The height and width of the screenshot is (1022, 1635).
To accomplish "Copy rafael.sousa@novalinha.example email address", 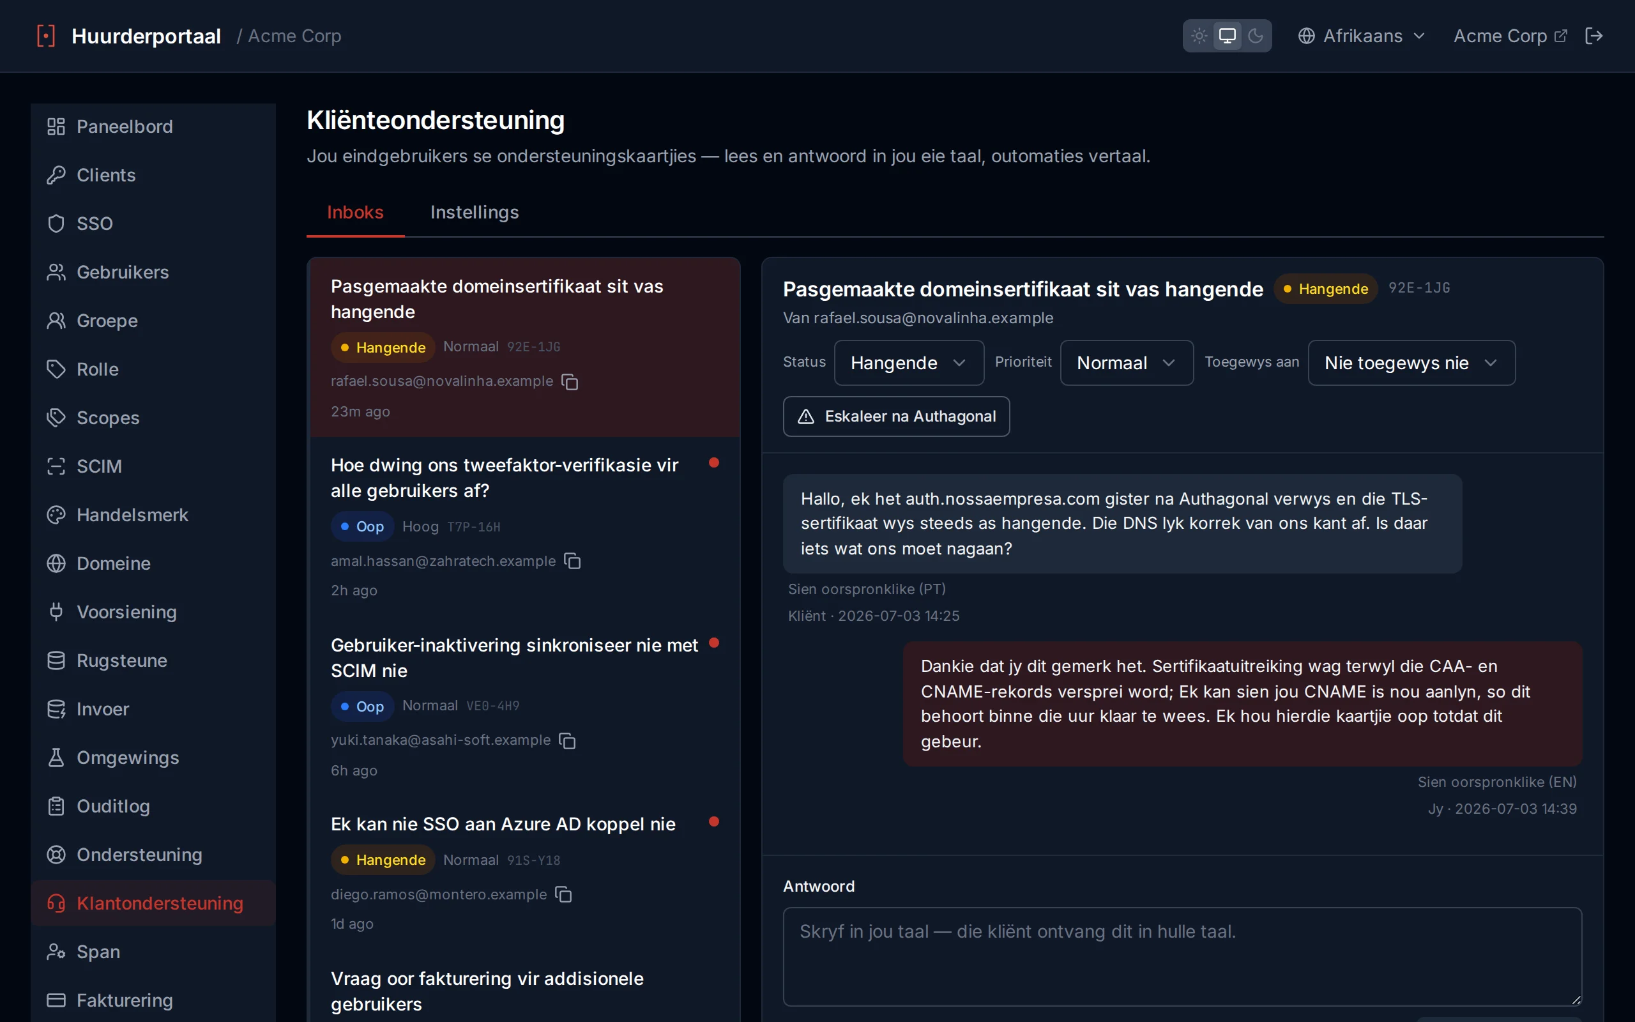I will (570, 382).
